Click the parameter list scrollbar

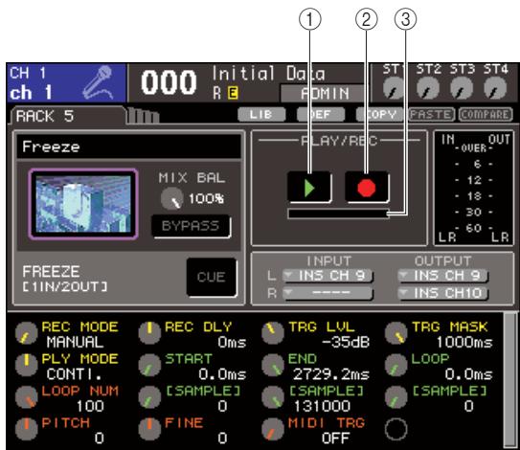pos(510,380)
